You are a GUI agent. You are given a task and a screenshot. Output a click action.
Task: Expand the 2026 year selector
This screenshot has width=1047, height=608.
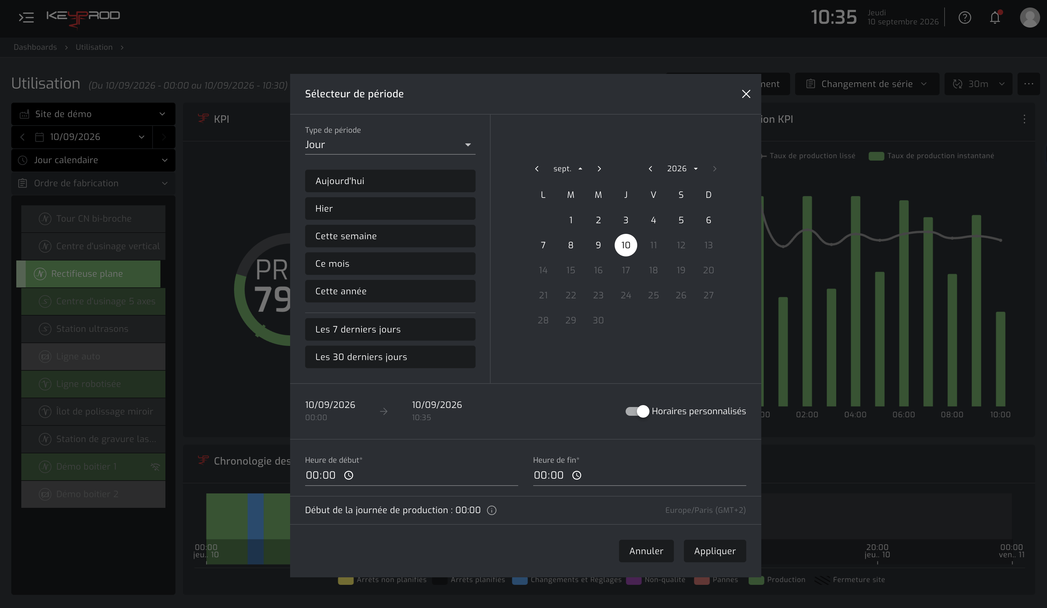tap(682, 169)
